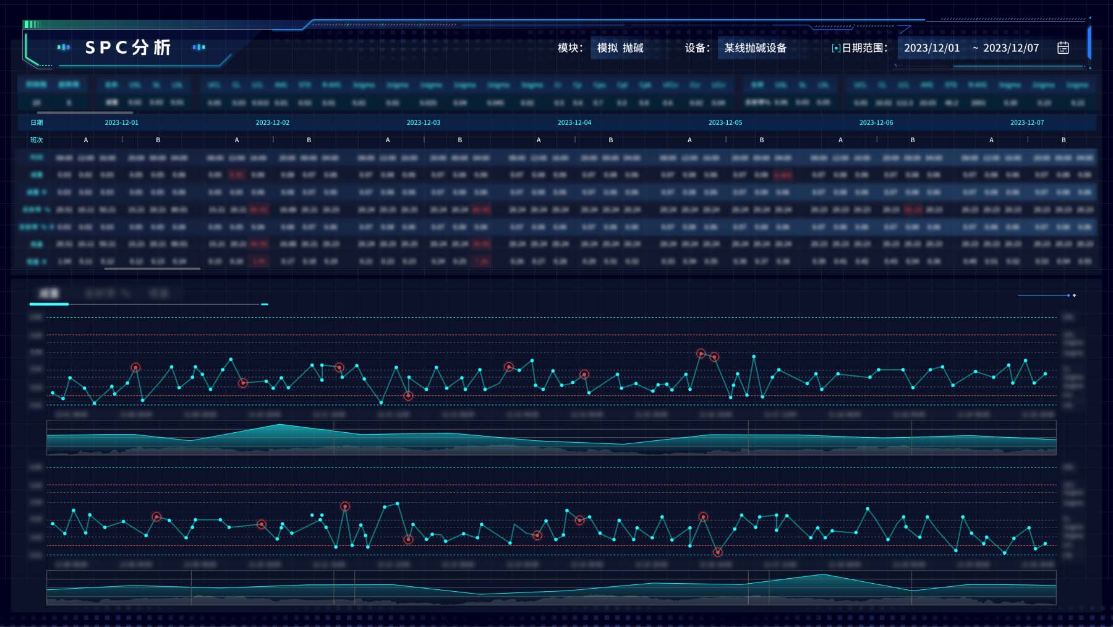Select the 2023-12-07 date column header

(x=1026, y=122)
